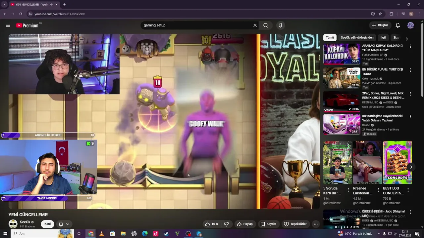Open more actions three-dot menu under video
The width and height of the screenshot is (424, 238).
coord(316,224)
